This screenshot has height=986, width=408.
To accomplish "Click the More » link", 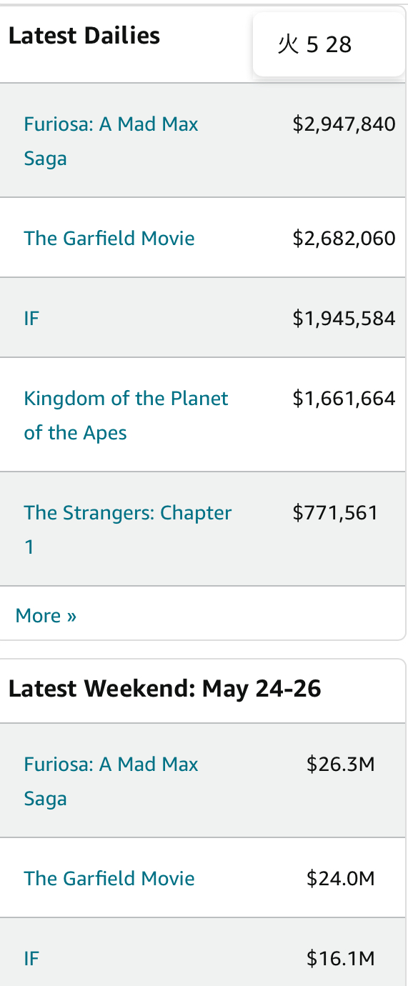I will (46, 615).
